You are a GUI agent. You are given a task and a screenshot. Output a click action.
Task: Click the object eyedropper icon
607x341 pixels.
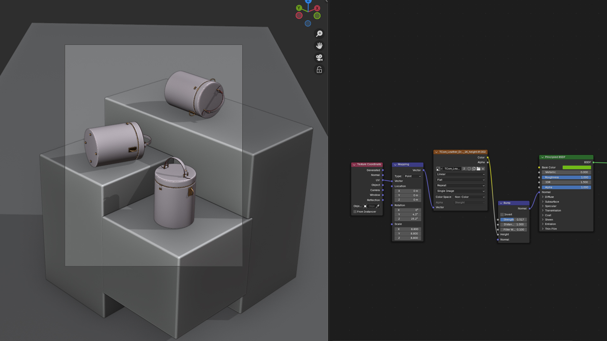coord(377,206)
